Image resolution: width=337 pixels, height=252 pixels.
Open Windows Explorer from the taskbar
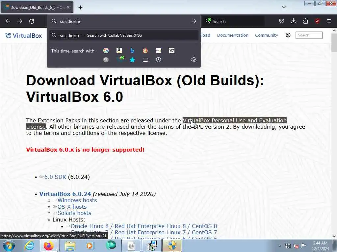tap(70, 245)
